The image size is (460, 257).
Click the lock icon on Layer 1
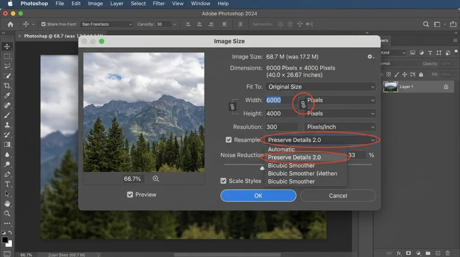coord(446,87)
